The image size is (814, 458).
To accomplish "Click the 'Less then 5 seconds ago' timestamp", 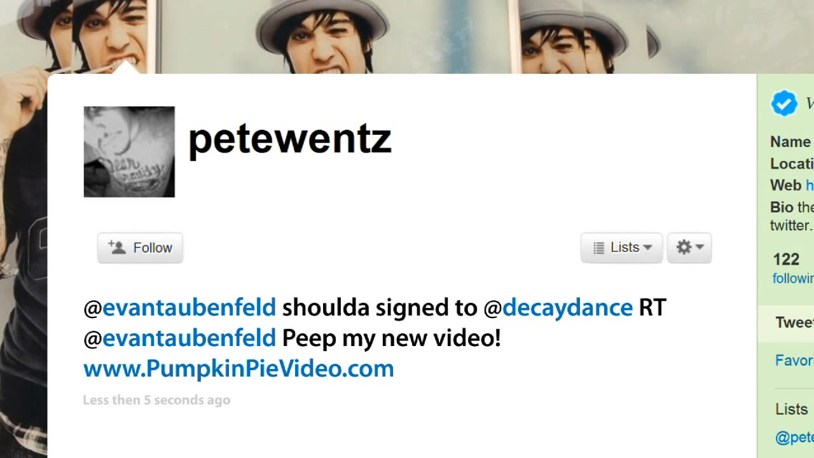I will [x=156, y=400].
